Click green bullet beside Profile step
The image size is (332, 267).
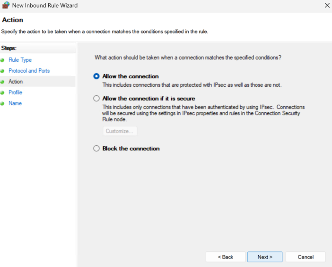point(2,93)
